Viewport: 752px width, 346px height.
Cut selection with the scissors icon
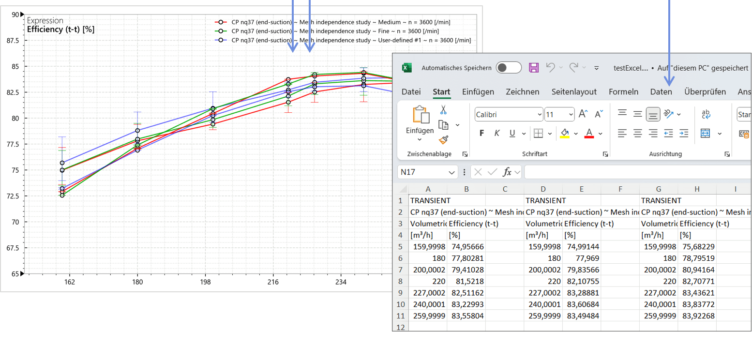(x=443, y=110)
